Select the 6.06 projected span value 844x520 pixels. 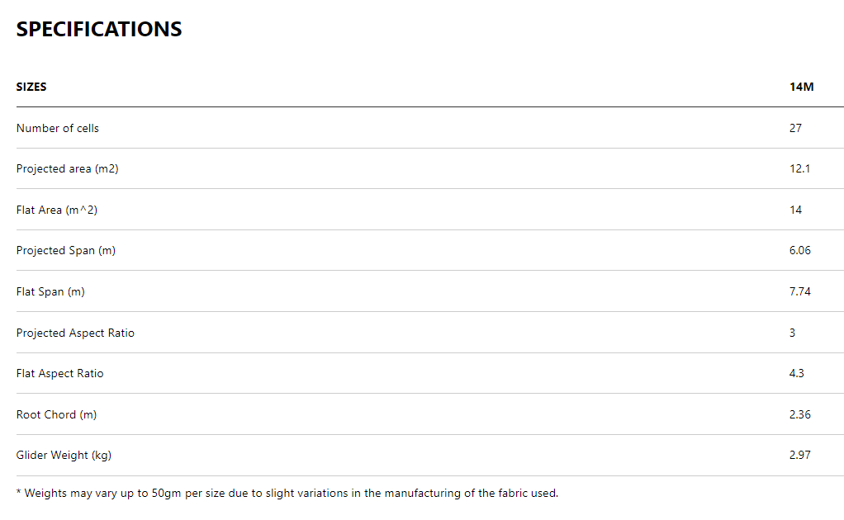(800, 250)
